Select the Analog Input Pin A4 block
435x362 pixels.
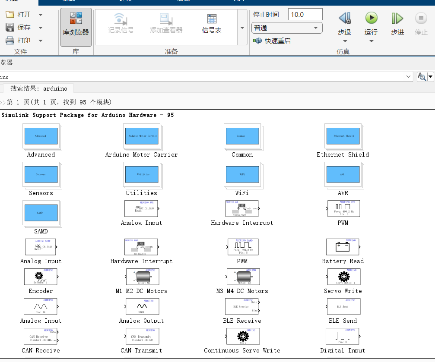41,306
